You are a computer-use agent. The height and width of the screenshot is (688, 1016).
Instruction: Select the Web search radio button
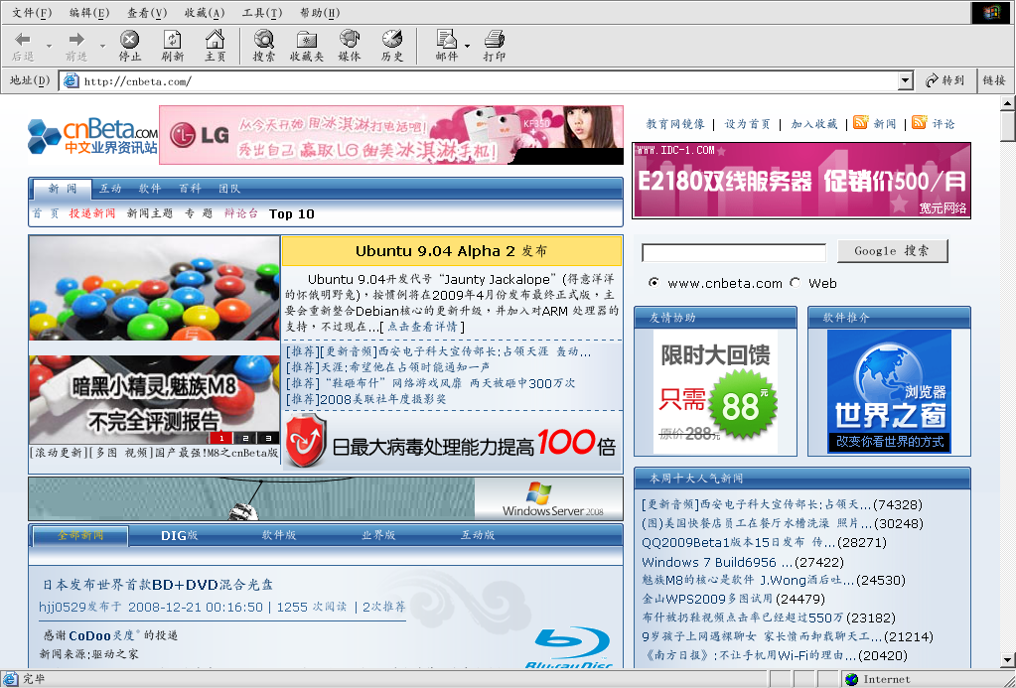pos(796,283)
